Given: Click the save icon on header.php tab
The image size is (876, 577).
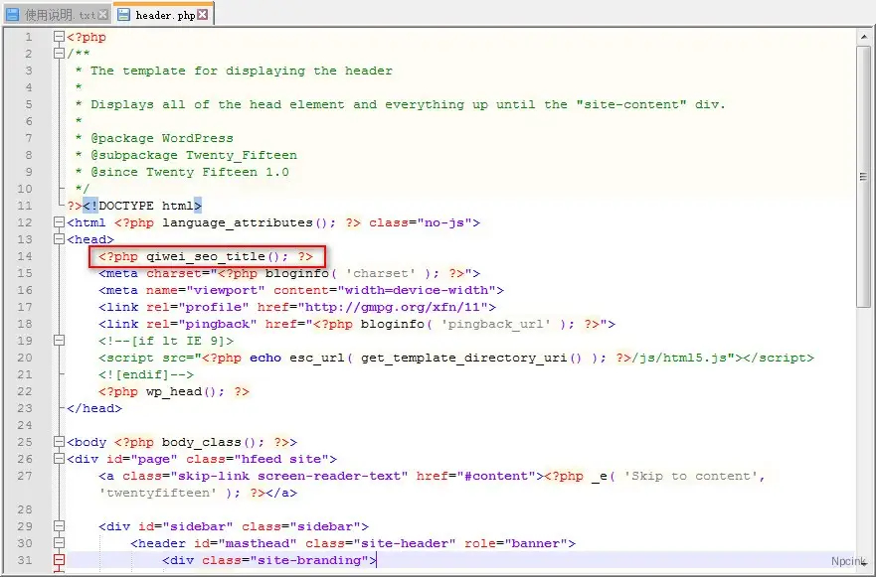Looking at the screenshot, I should pyautogui.click(x=123, y=15).
